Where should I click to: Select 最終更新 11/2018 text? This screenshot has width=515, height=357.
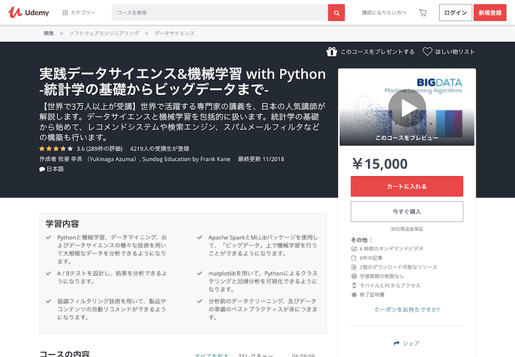pos(261,159)
